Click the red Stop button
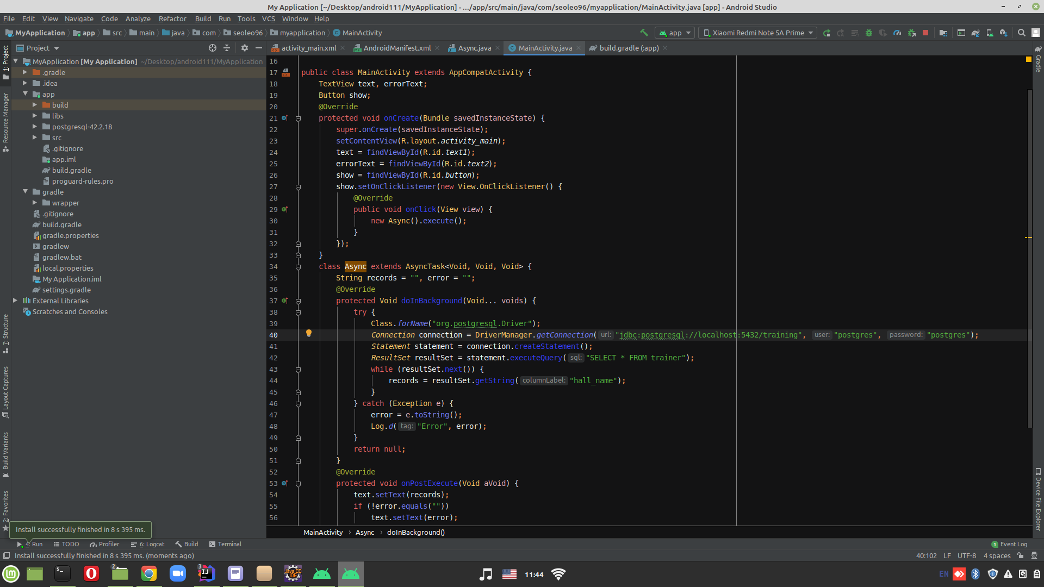Image resolution: width=1044 pixels, height=587 pixels. point(925,33)
